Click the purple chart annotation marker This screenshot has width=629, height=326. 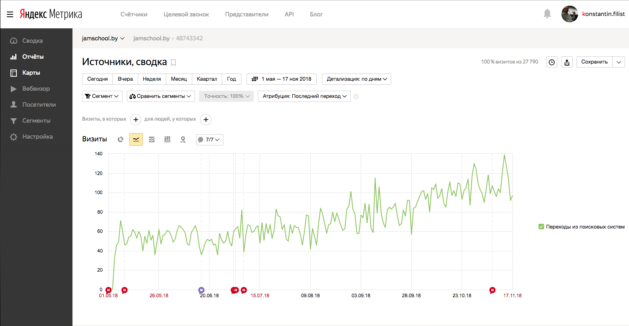pyautogui.click(x=201, y=290)
